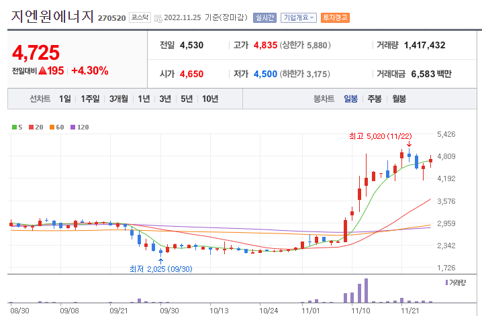The height and width of the screenshot is (316, 482).
Task: Click the 거래량 value 1,417,432
Action: click(424, 45)
